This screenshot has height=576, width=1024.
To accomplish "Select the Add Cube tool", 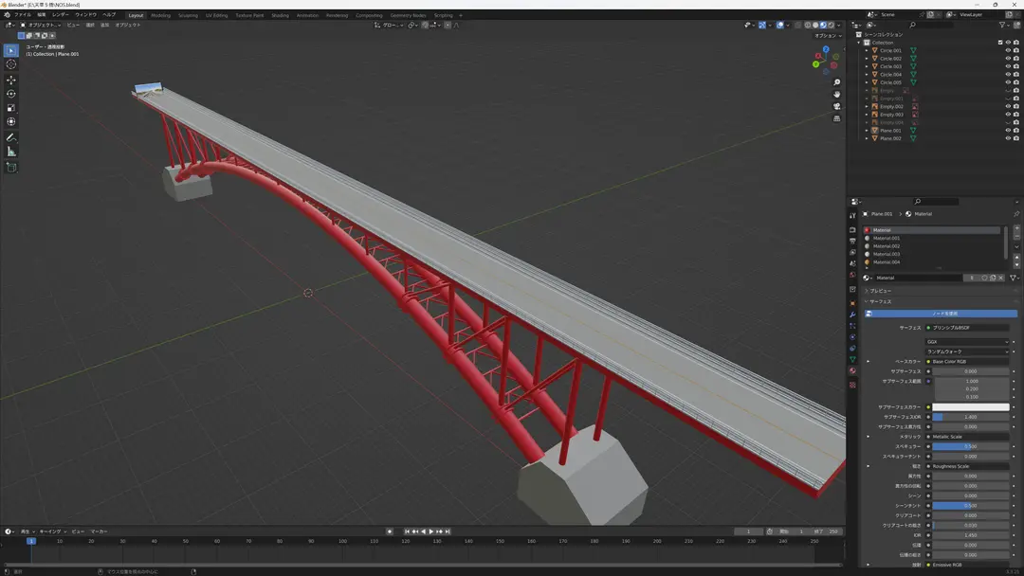I will click(x=11, y=167).
